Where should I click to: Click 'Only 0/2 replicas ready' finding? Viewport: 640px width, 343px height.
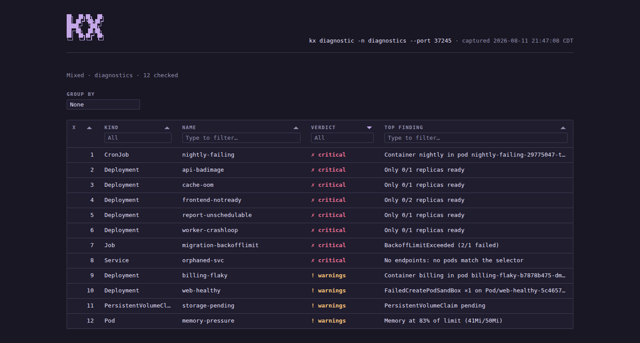click(424, 200)
